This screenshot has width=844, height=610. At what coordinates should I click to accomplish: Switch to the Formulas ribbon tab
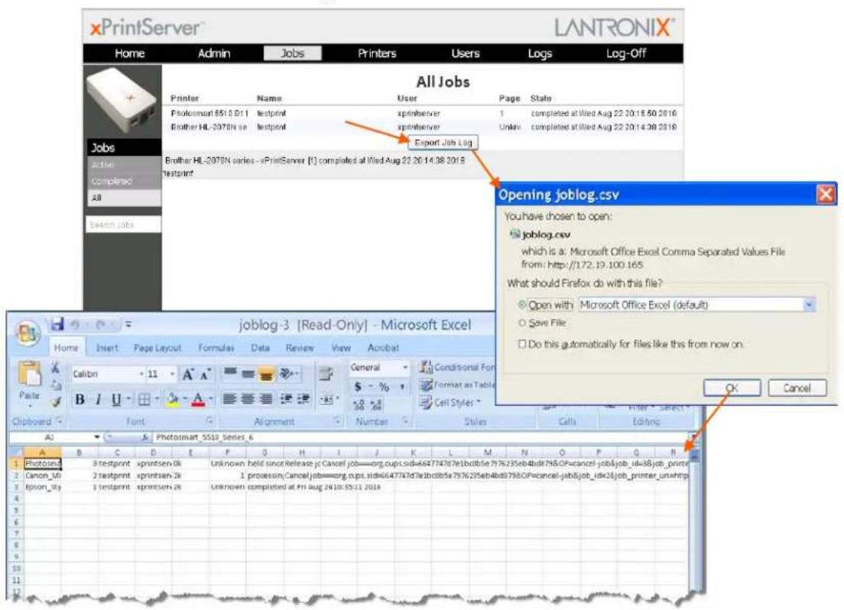pyautogui.click(x=216, y=348)
